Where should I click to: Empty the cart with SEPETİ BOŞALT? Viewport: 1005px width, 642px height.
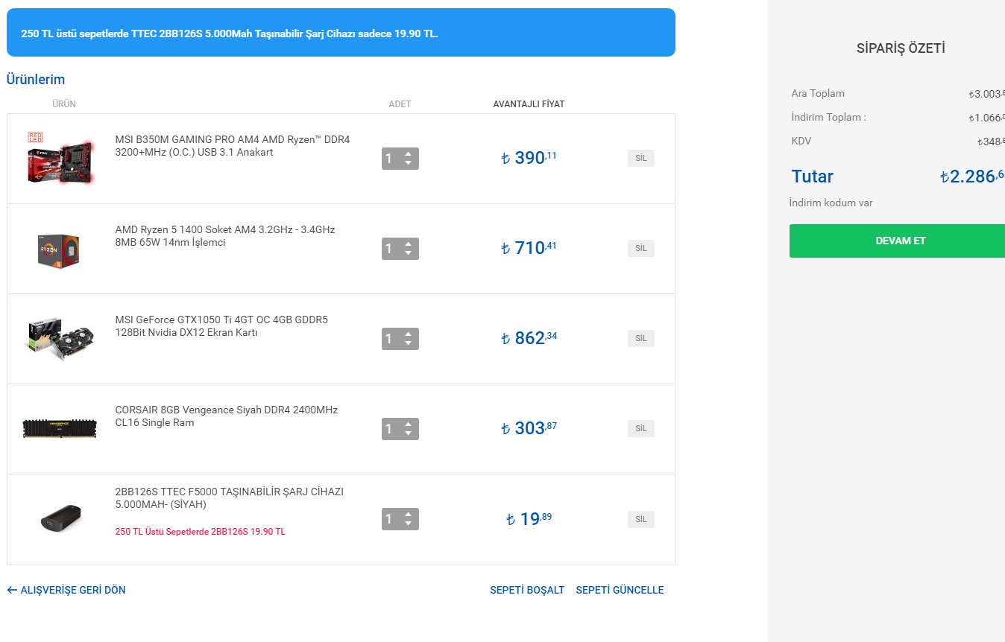pos(527,590)
